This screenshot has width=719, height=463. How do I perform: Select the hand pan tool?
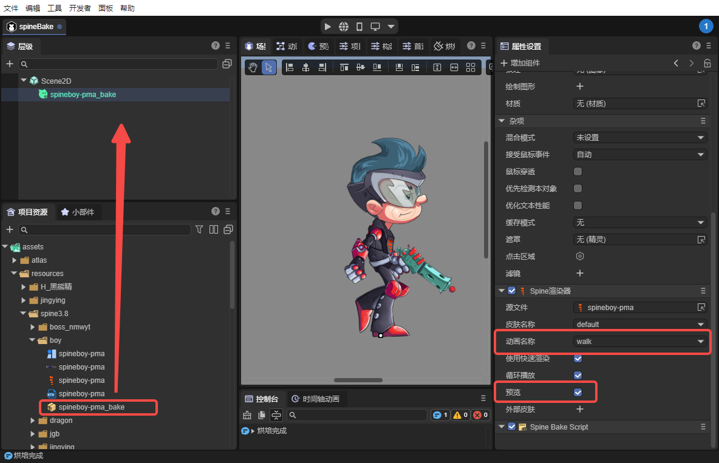[x=253, y=67]
